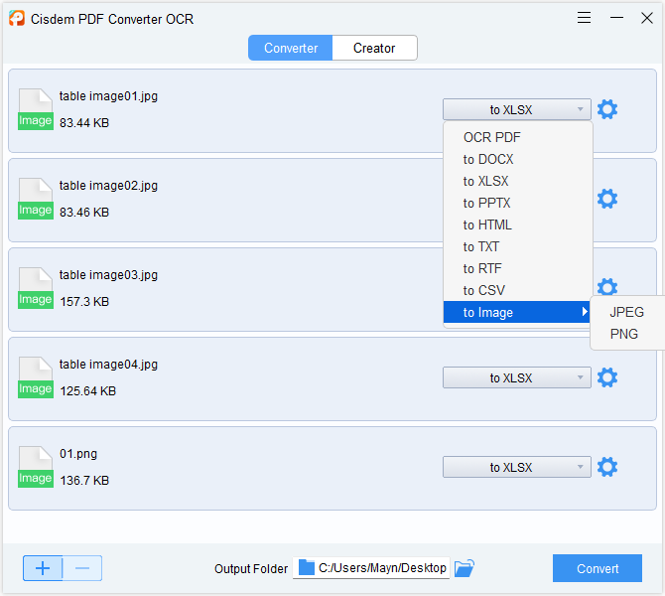The width and height of the screenshot is (665, 596).
Task: Close the Cisdem PDF Converter window
Action: pos(647,18)
